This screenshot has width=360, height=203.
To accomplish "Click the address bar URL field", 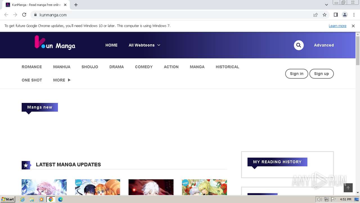I will 174,15.
